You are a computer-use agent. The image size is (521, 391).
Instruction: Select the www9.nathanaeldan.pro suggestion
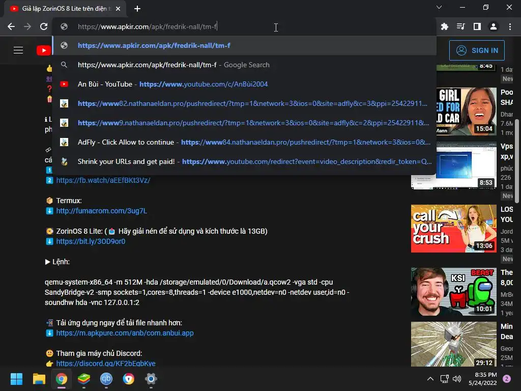(x=244, y=123)
